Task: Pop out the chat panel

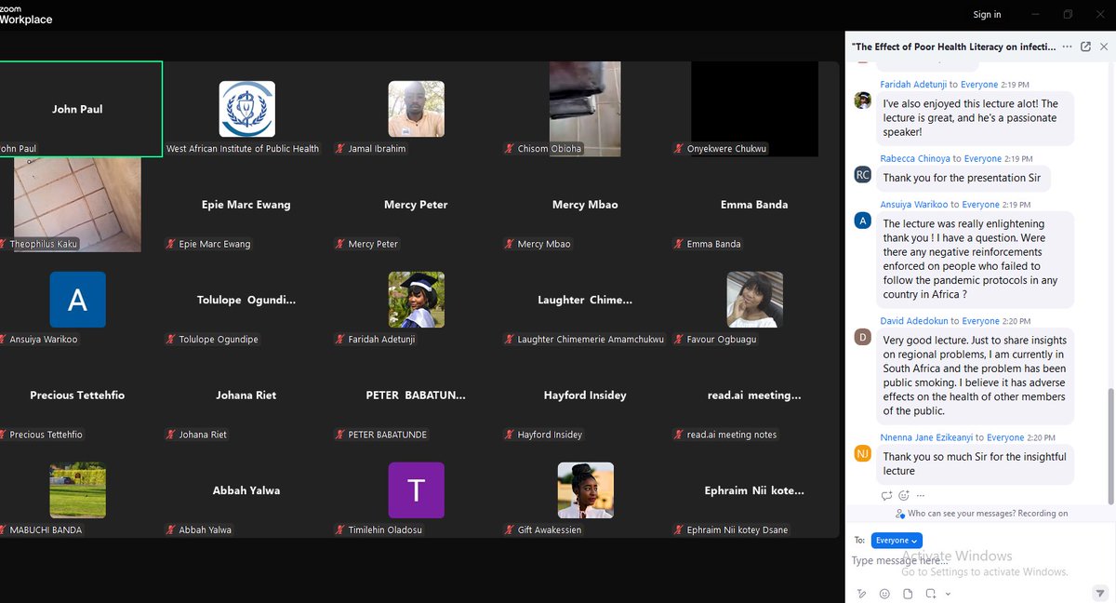Action: tap(1085, 47)
